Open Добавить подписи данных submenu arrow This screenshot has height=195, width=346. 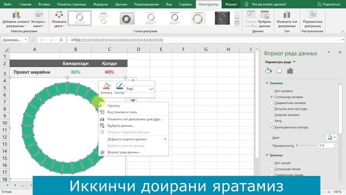tap(165, 139)
